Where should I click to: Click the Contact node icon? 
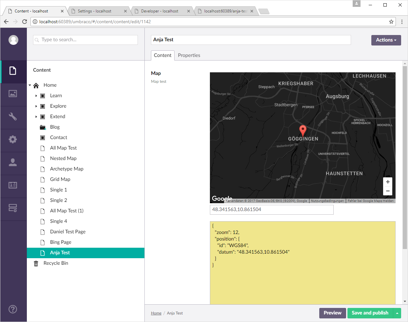43,138
